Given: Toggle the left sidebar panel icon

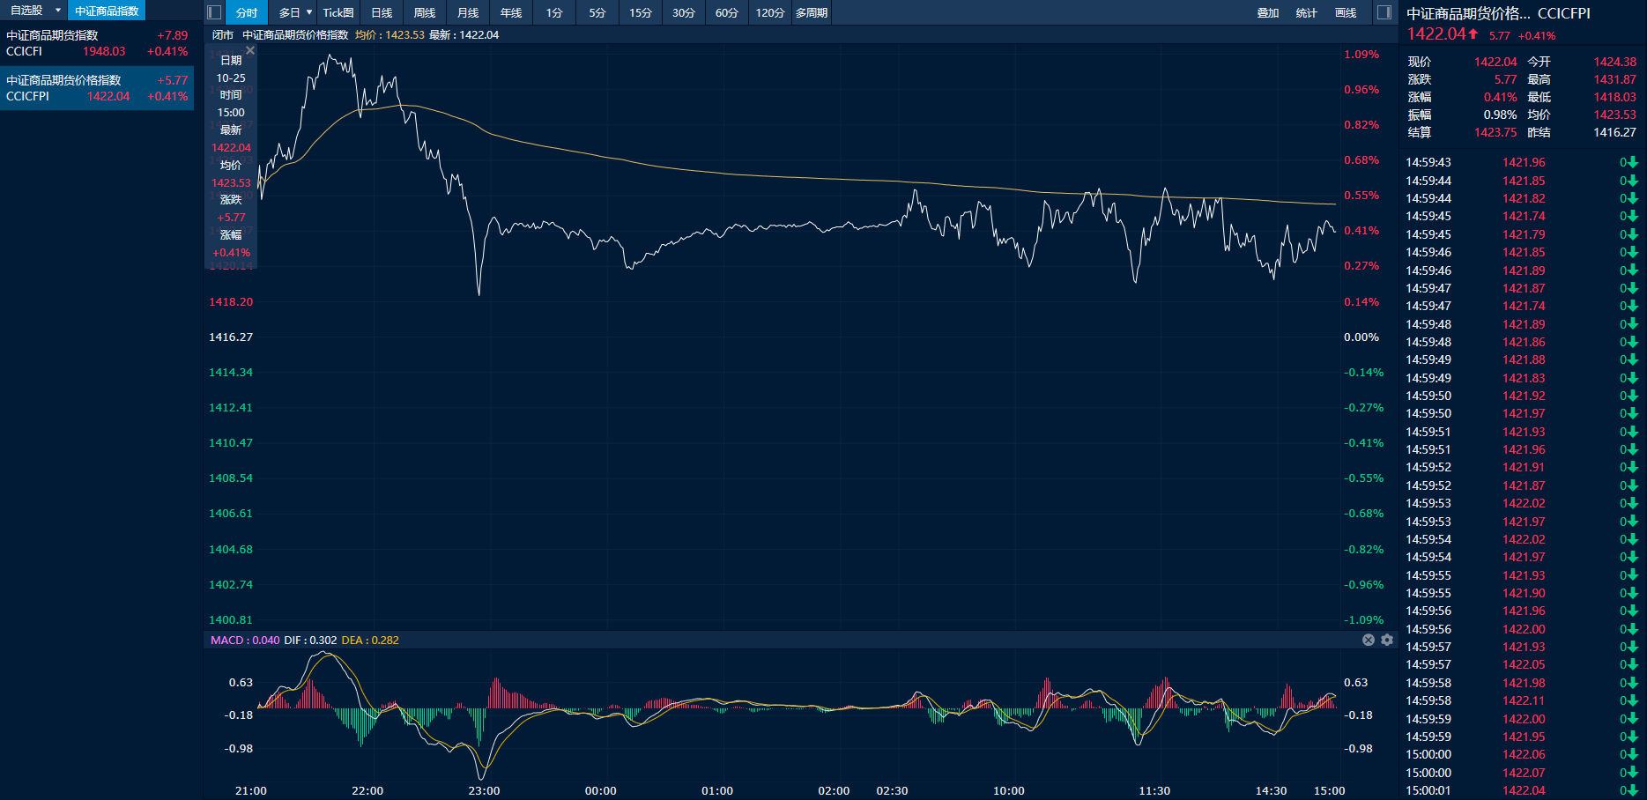Looking at the screenshot, I should (214, 12).
